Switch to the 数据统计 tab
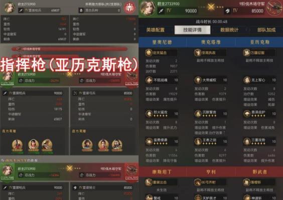Image resolution: width=283 pixels, height=200 pixels. click(229, 29)
